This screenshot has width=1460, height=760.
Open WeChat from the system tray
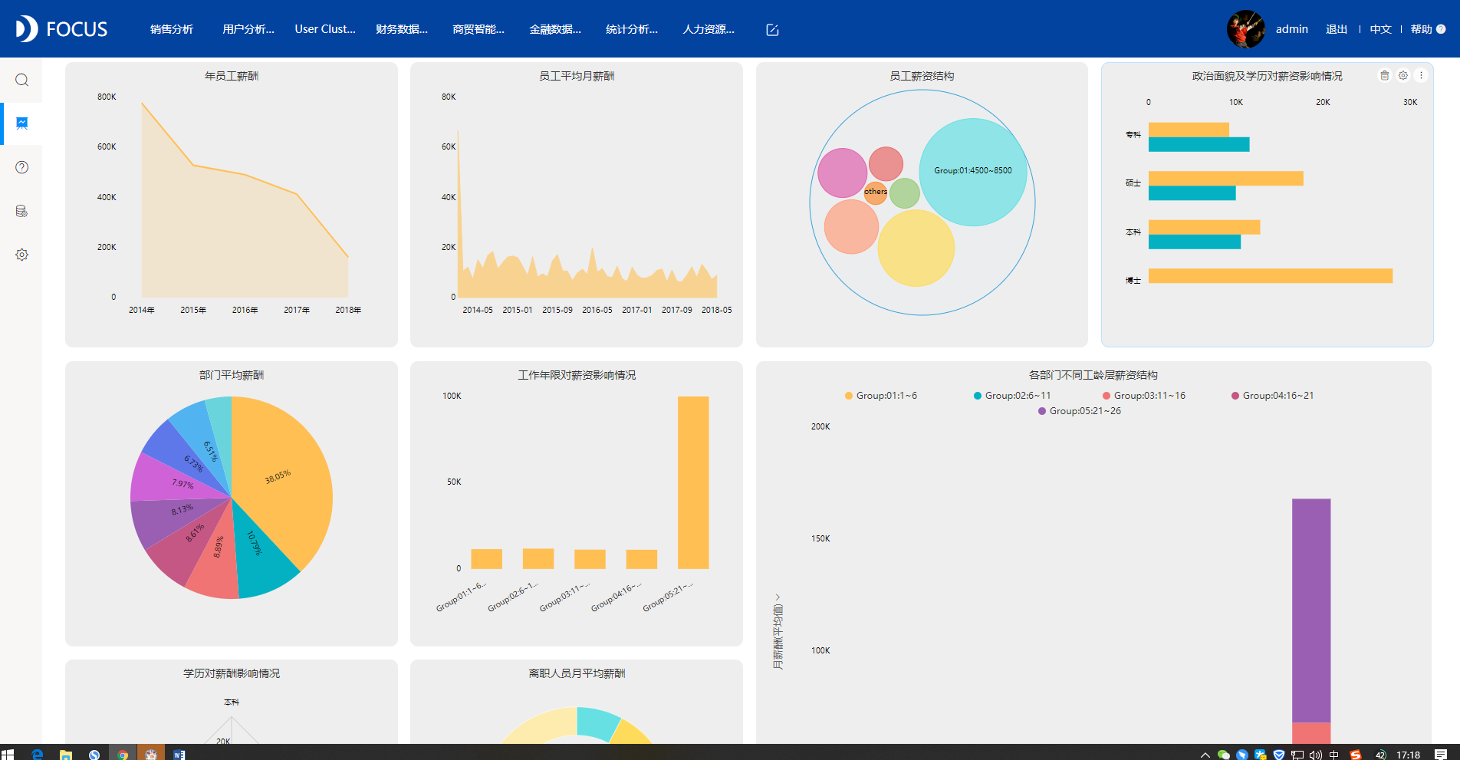1223,755
